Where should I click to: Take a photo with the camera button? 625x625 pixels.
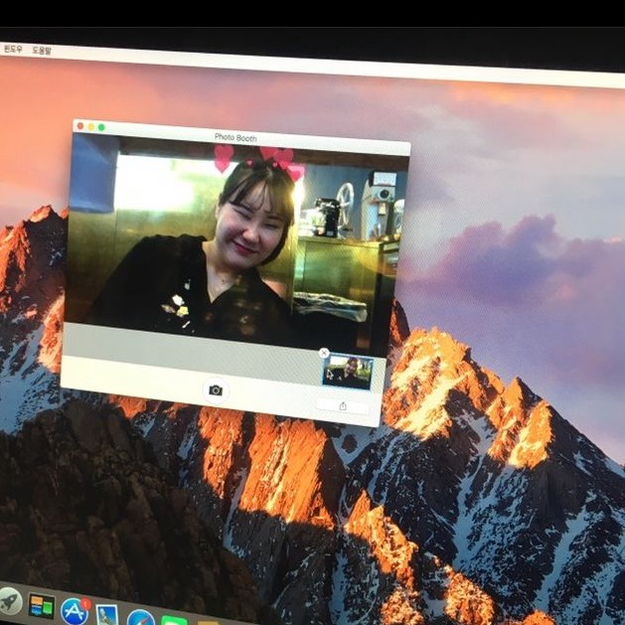216,391
